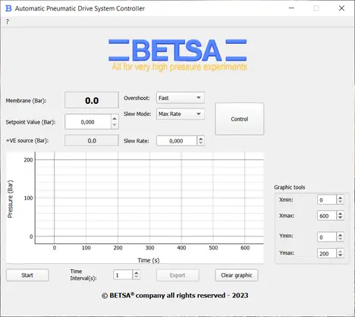Click the 'Overshoot:' label
Image resolution: width=355 pixels, height=317 pixels.
[137, 98]
